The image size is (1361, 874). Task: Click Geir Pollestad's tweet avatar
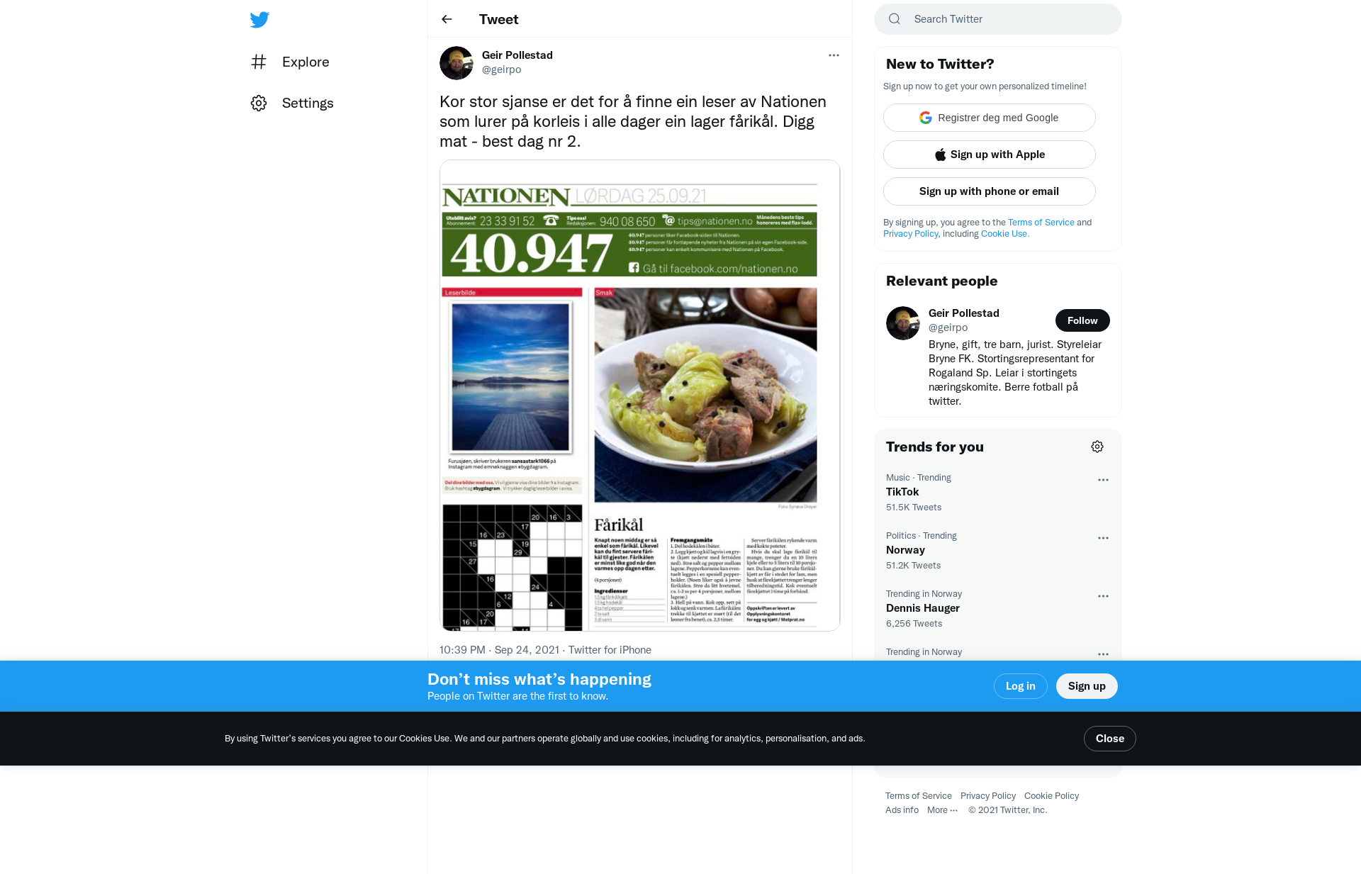pyautogui.click(x=457, y=63)
